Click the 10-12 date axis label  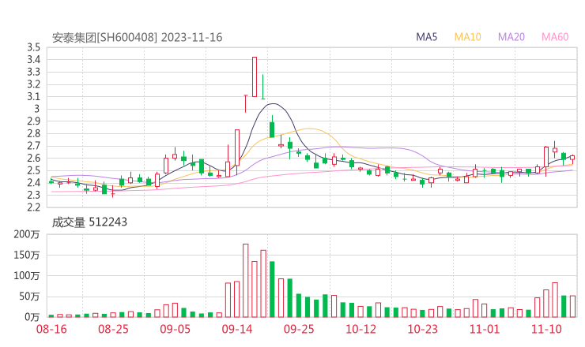click(x=360, y=330)
